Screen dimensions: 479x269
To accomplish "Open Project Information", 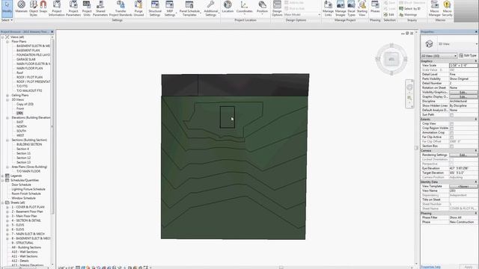I will coord(57,8).
